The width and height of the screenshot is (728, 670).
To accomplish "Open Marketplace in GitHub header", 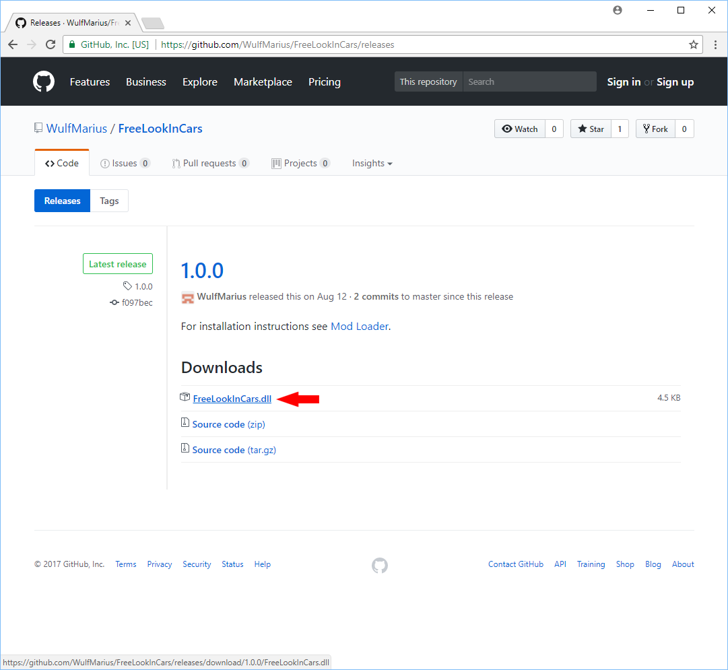I will point(263,82).
